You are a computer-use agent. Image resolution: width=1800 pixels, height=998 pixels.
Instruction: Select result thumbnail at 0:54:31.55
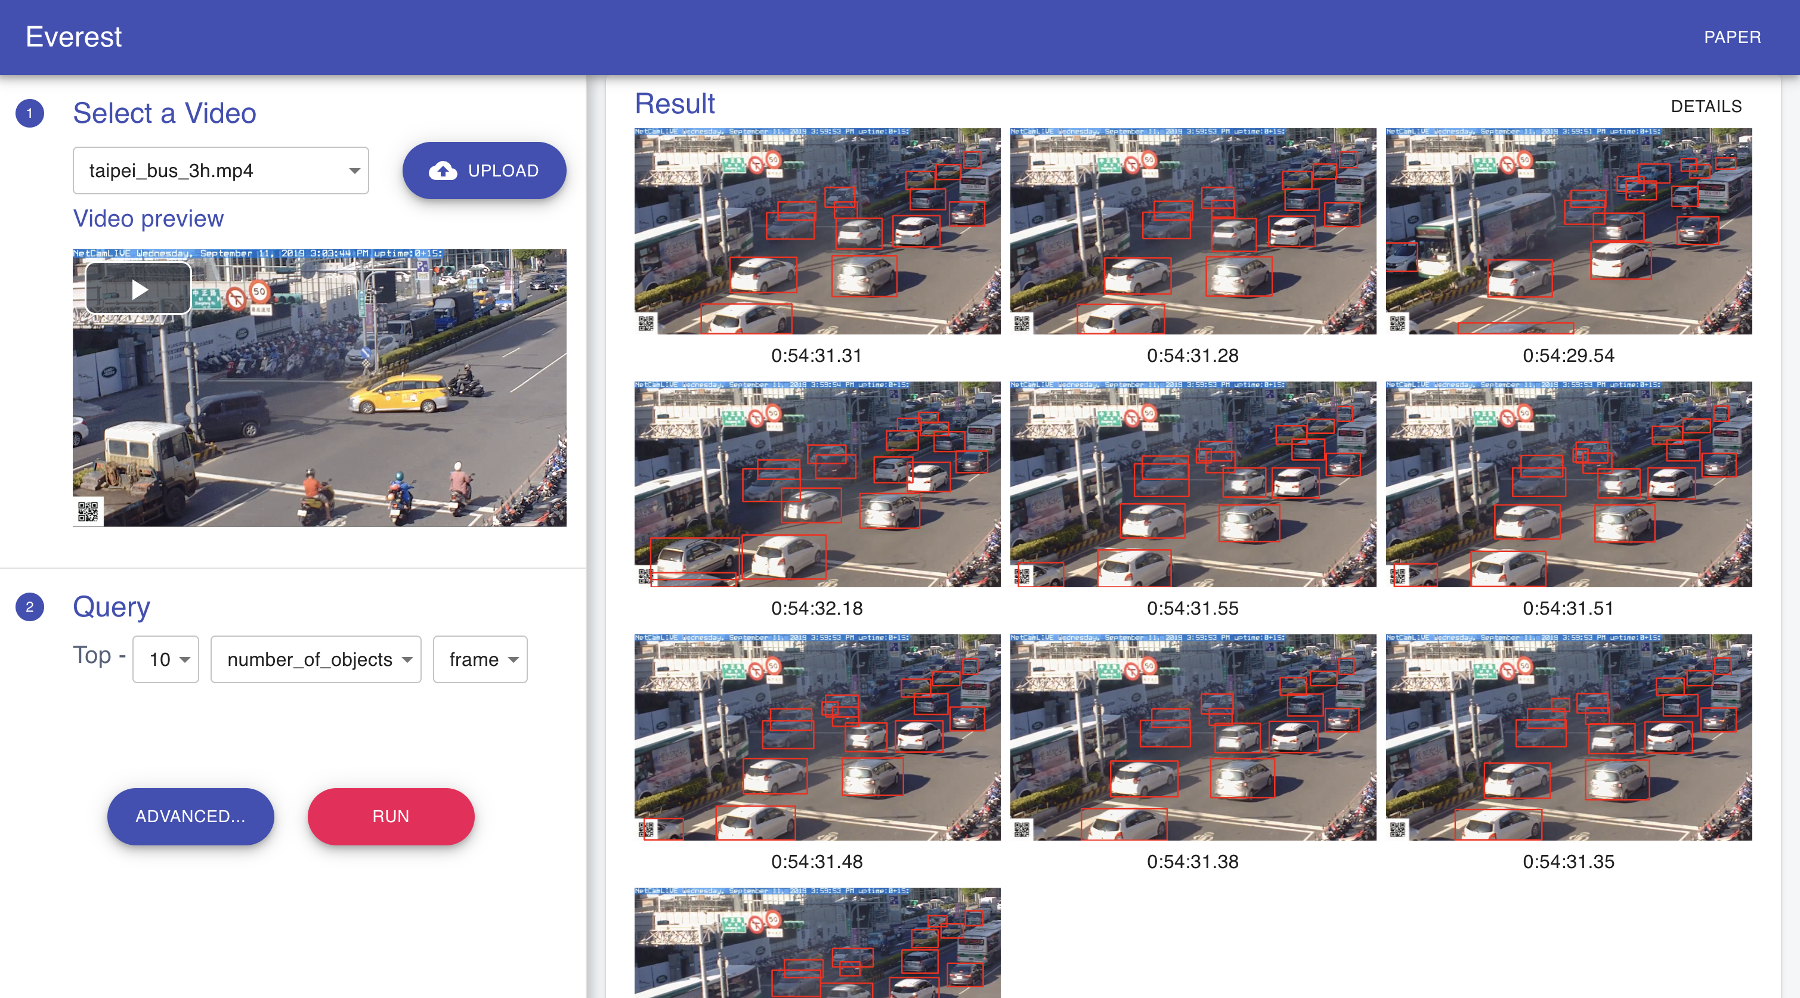(1192, 484)
